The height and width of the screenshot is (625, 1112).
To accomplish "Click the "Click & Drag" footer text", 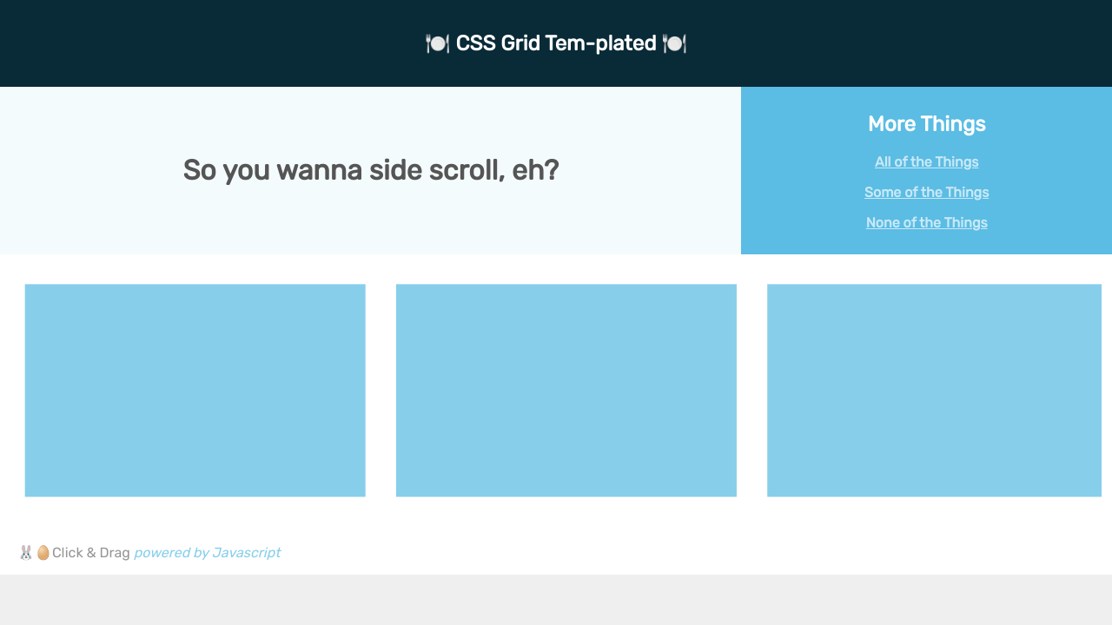I will pyautogui.click(x=91, y=553).
